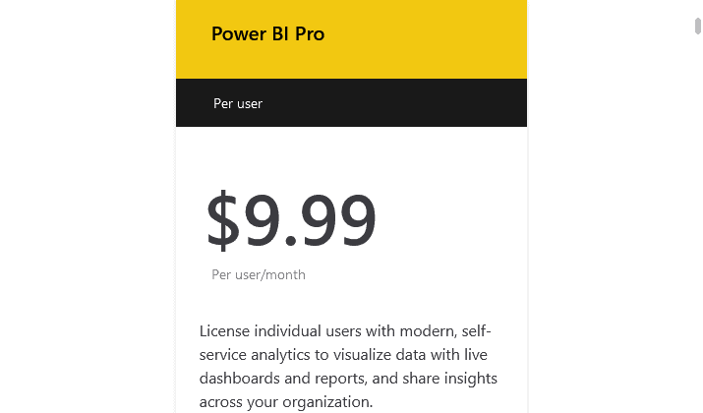The width and height of the screenshot is (703, 413).
Task: Click the Power BI Pro heading
Action: coord(267,34)
